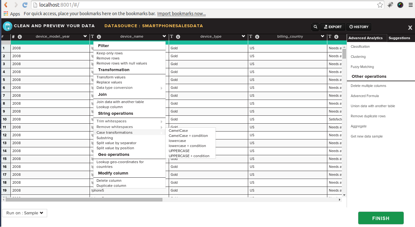Select Substring operation
415x227 pixels.
click(x=105, y=138)
